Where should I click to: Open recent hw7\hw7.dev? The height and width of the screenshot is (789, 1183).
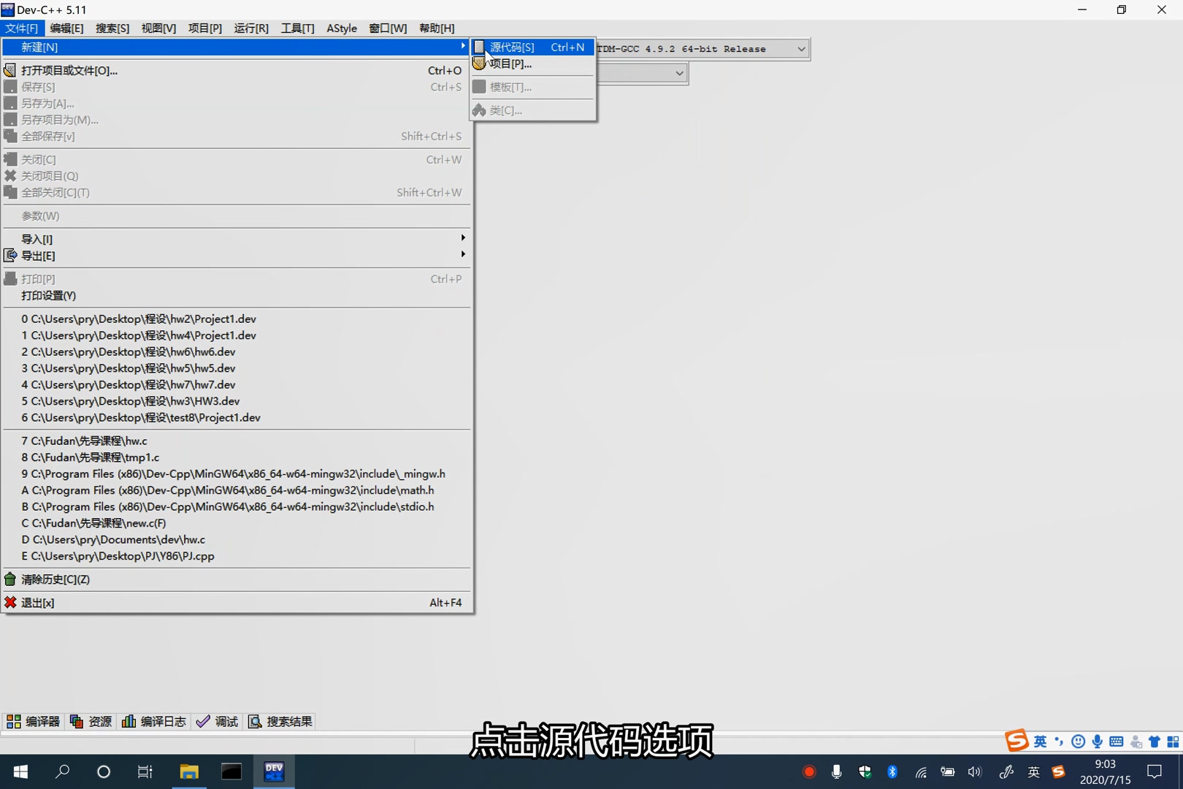(x=237, y=384)
